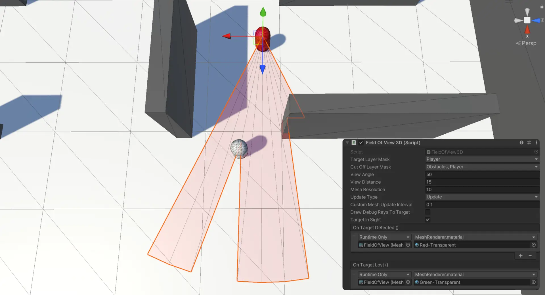Open the Cut Off Layer Mask dropdown
The height and width of the screenshot is (295, 545).
[482, 167]
